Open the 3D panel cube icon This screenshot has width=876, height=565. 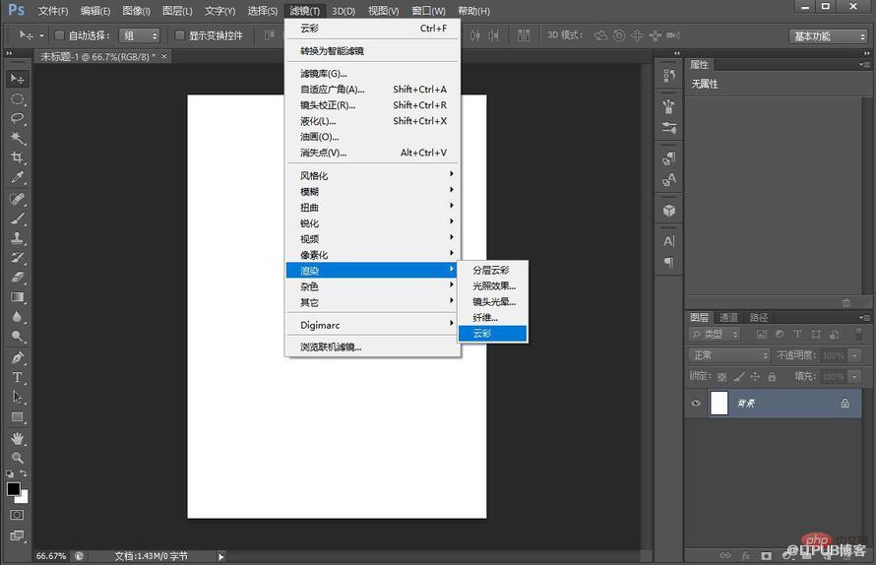click(668, 211)
